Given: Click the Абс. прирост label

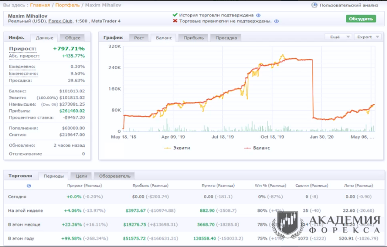Looking at the screenshot, I should [24, 56].
